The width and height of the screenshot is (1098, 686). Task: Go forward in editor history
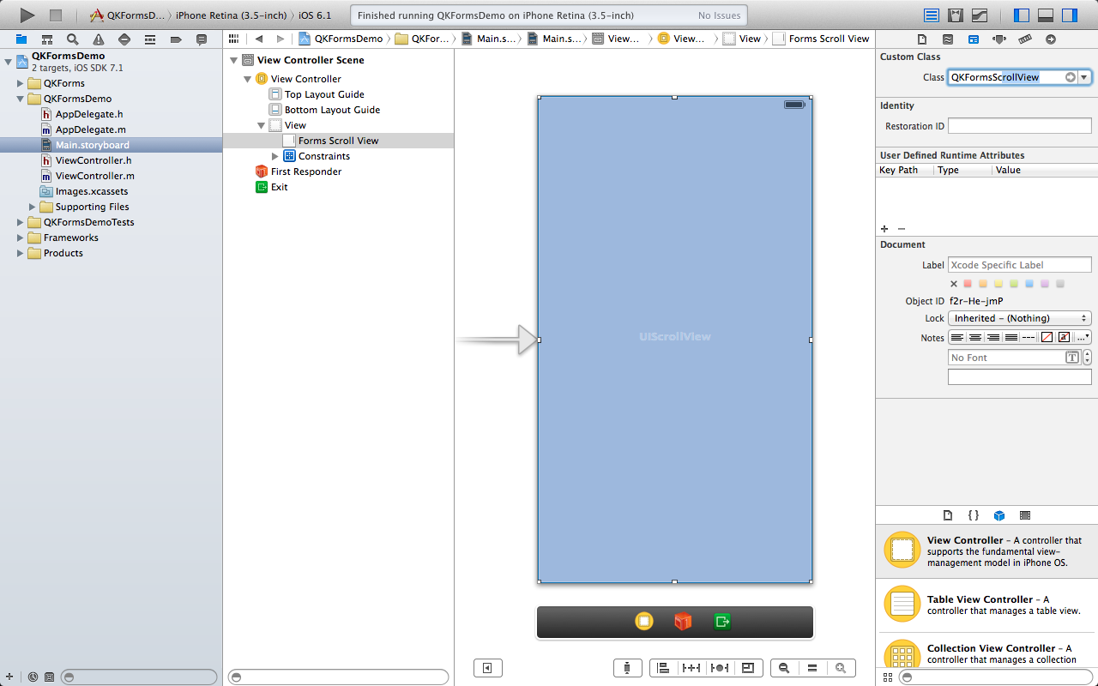point(280,39)
